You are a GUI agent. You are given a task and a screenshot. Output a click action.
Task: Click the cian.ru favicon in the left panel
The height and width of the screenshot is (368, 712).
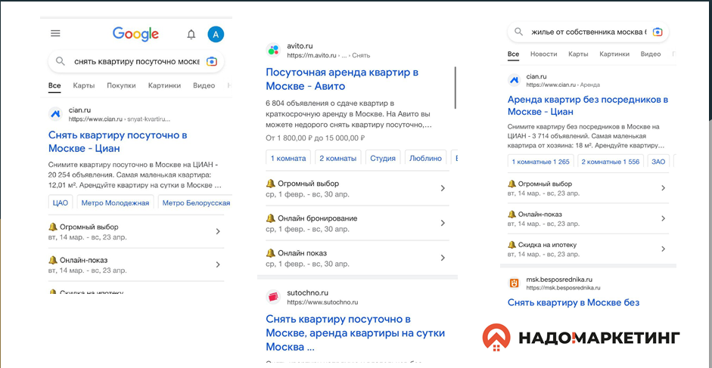tap(55, 114)
